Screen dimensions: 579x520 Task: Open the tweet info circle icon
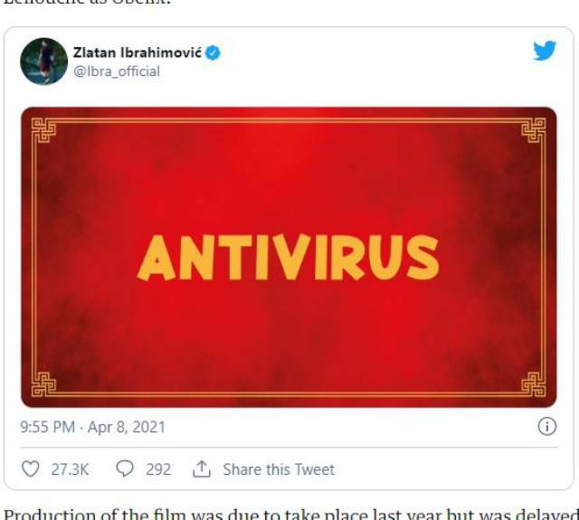[546, 427]
